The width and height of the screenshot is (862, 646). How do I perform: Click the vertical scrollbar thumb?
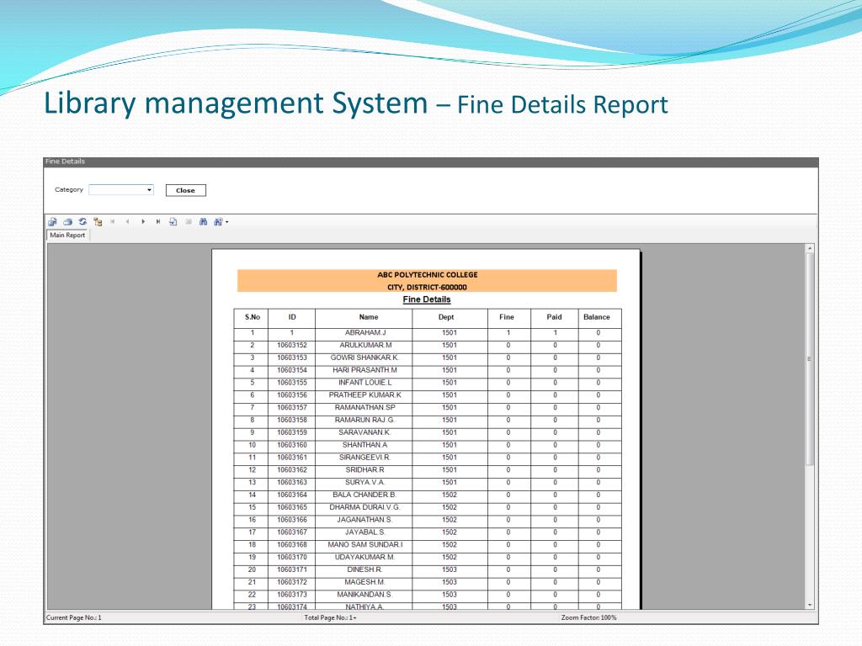point(809,359)
